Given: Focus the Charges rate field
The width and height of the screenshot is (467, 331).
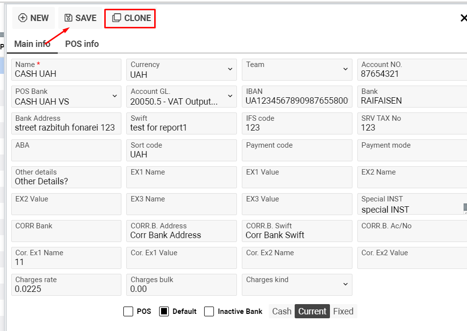Looking at the screenshot, I should pos(66,289).
